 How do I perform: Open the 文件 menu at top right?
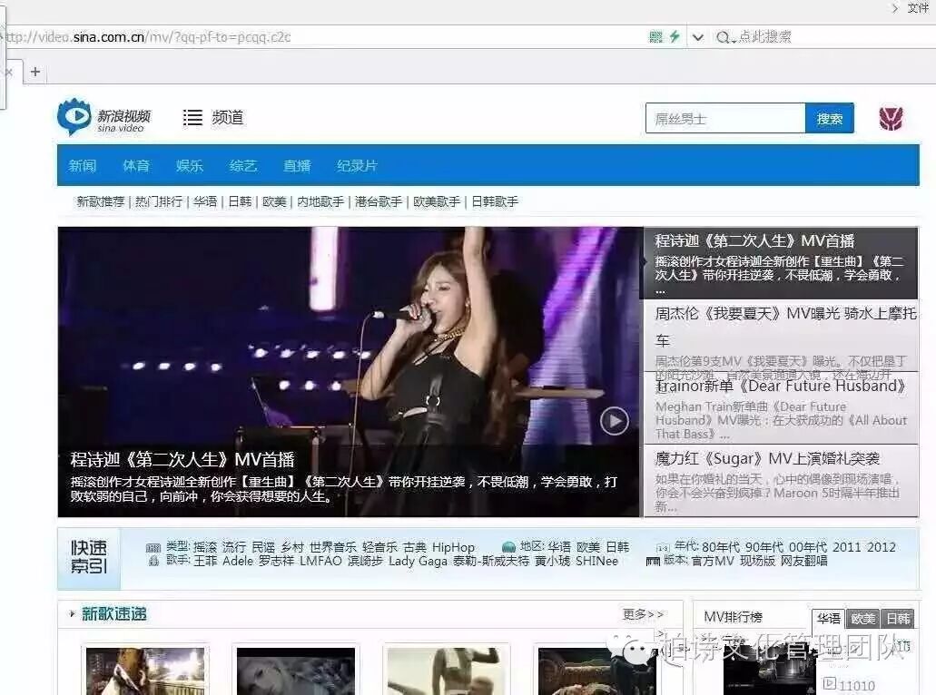[x=917, y=8]
